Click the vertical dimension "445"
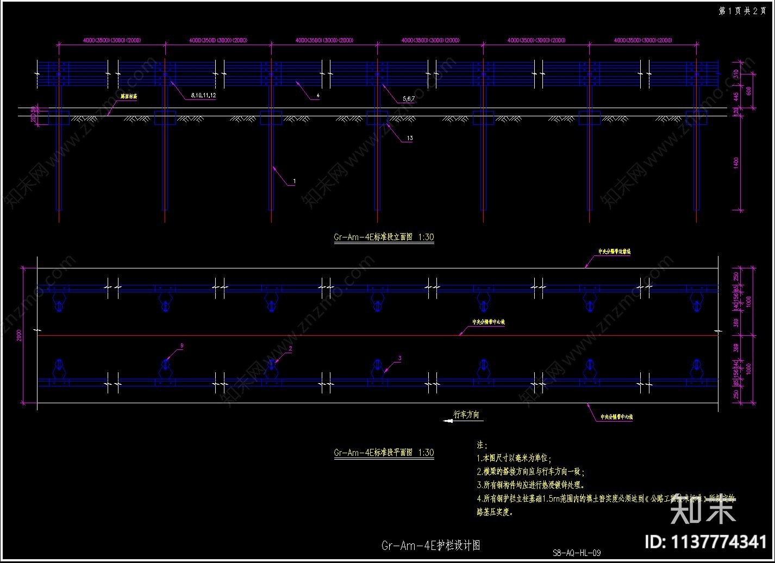Viewport: 775px width, 563px height. [x=736, y=97]
